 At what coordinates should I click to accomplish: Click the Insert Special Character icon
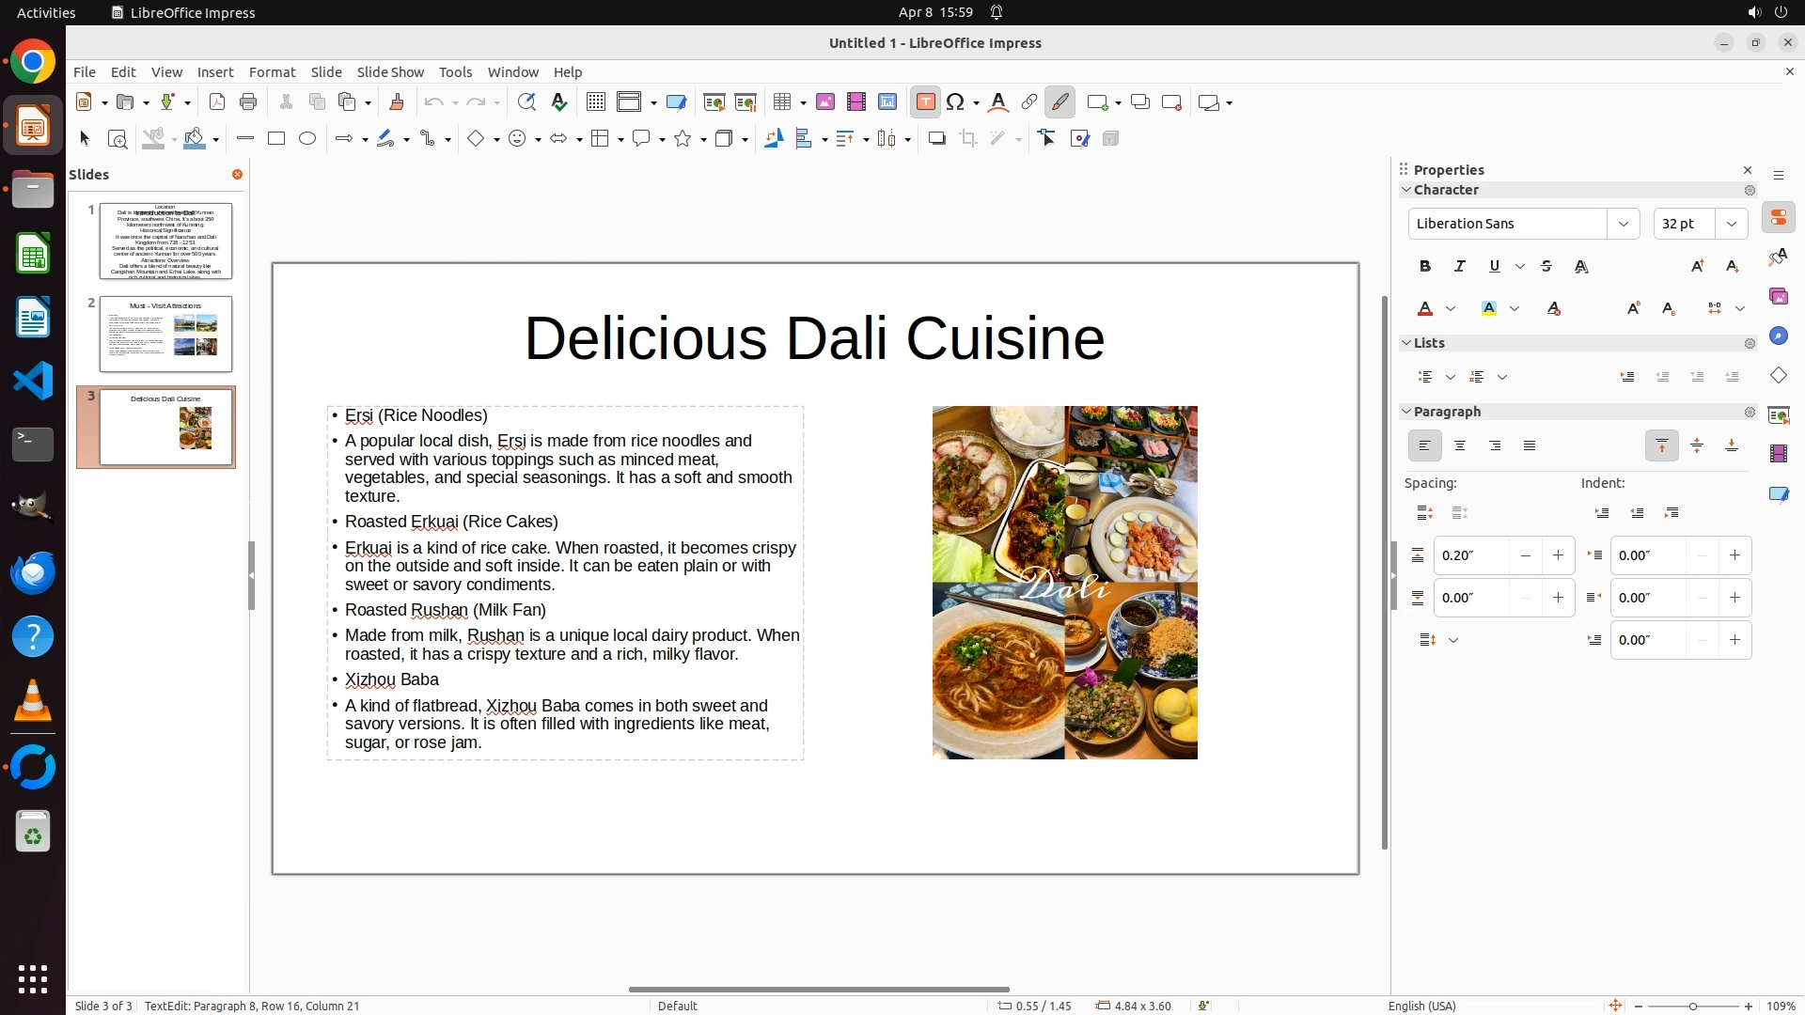[x=956, y=102]
